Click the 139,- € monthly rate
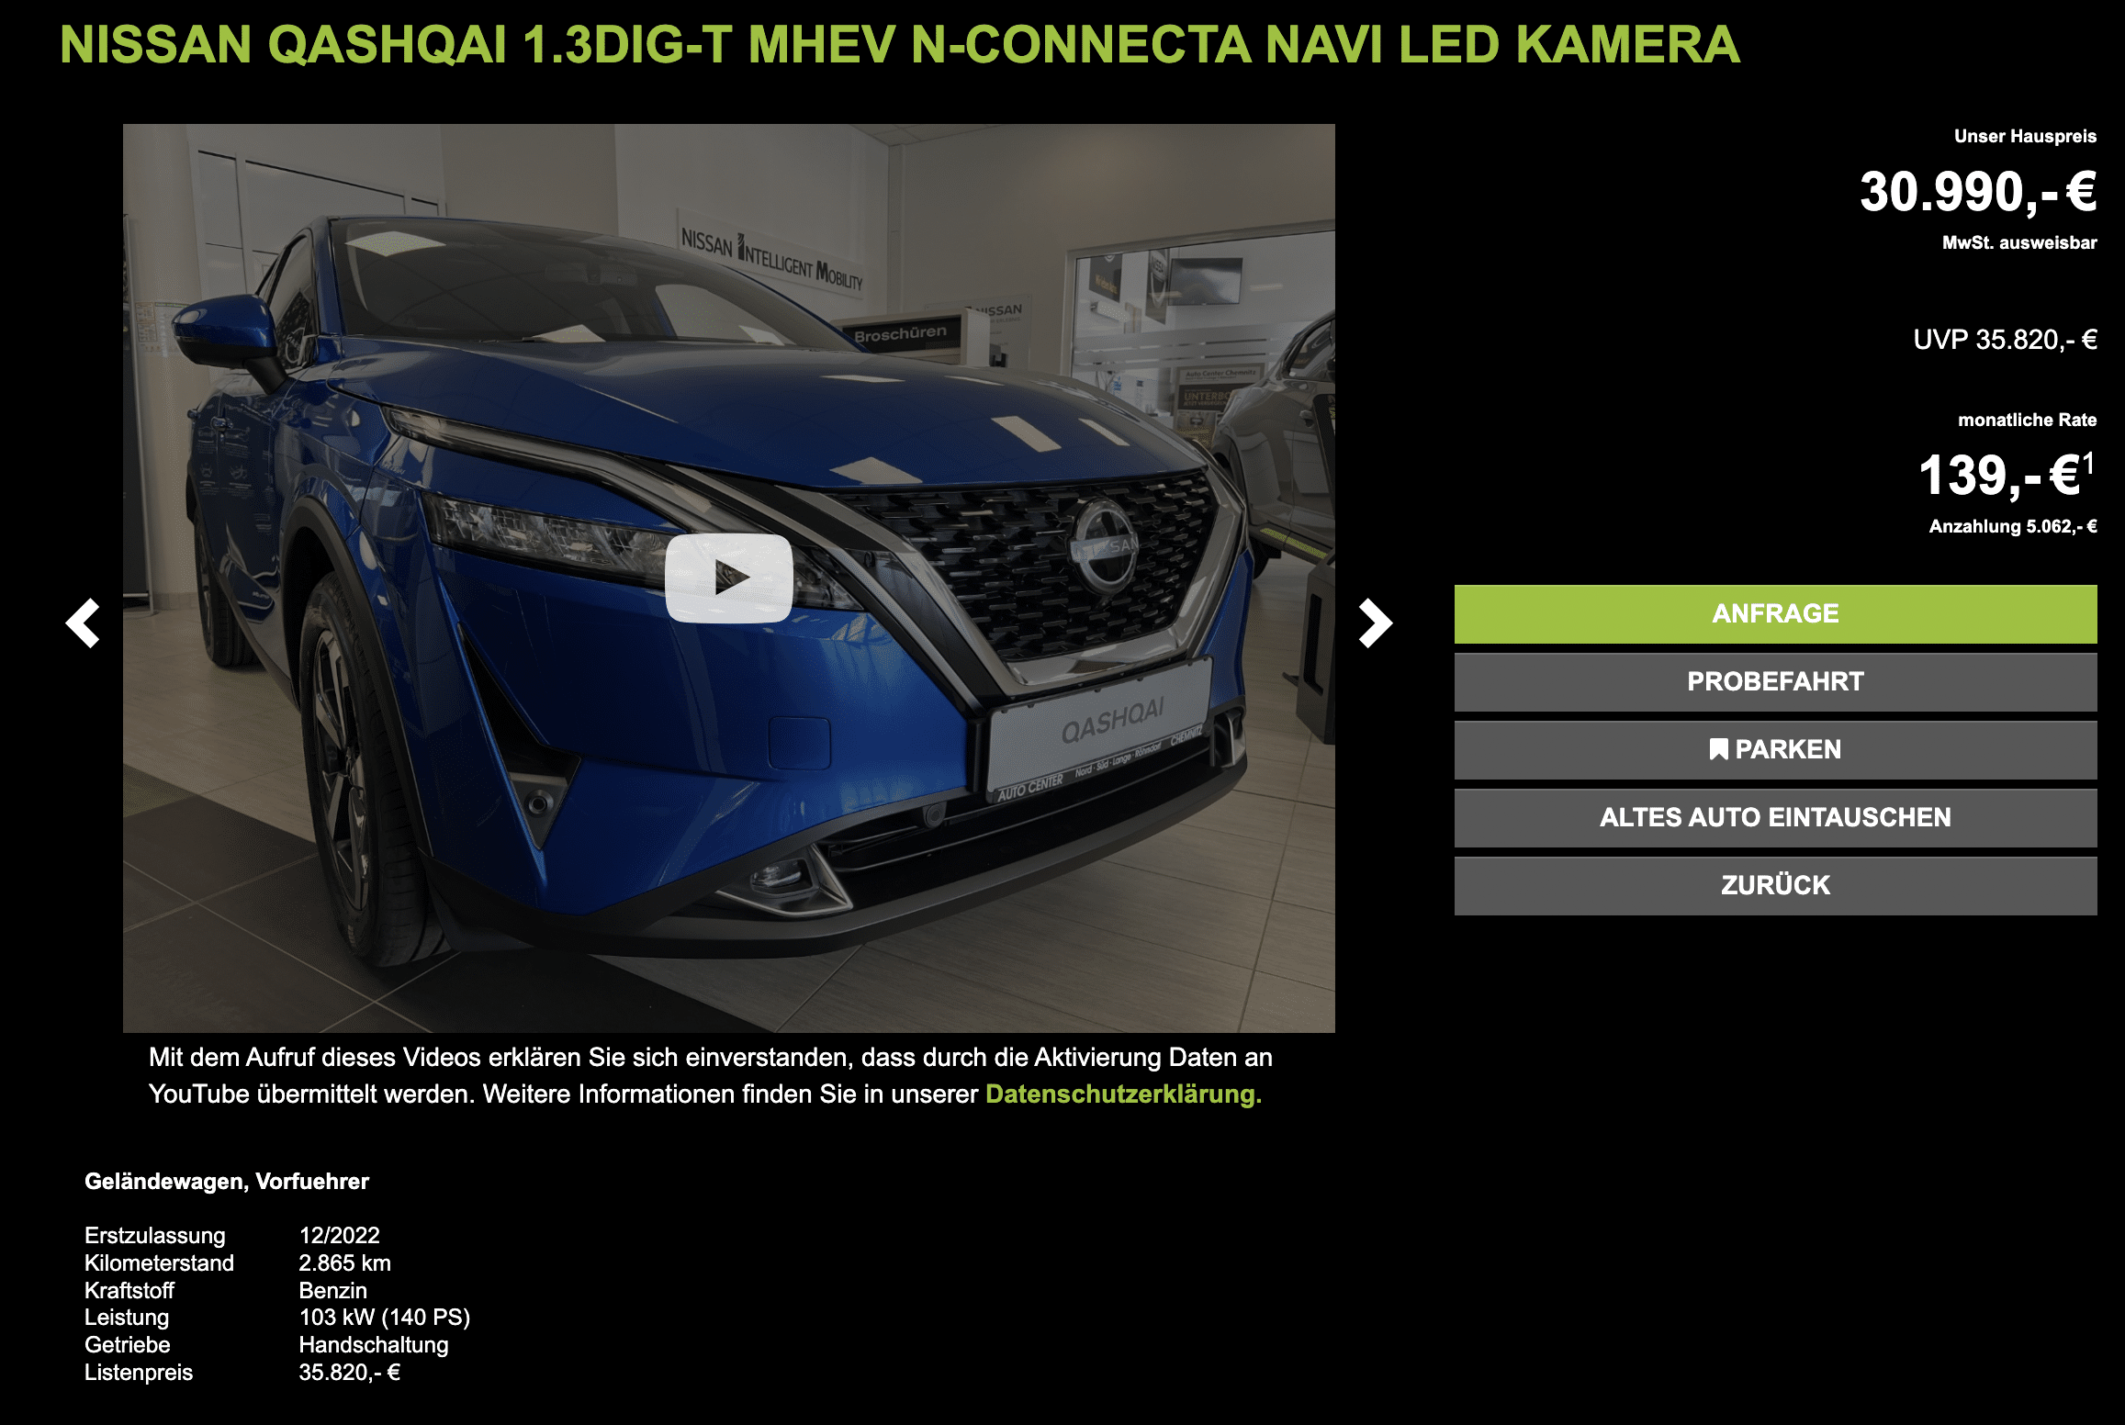Image resolution: width=2125 pixels, height=1425 pixels. coord(2007,476)
